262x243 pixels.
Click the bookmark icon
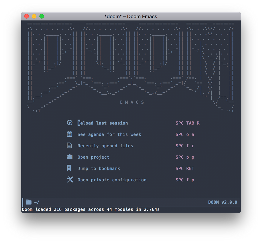click(69, 168)
